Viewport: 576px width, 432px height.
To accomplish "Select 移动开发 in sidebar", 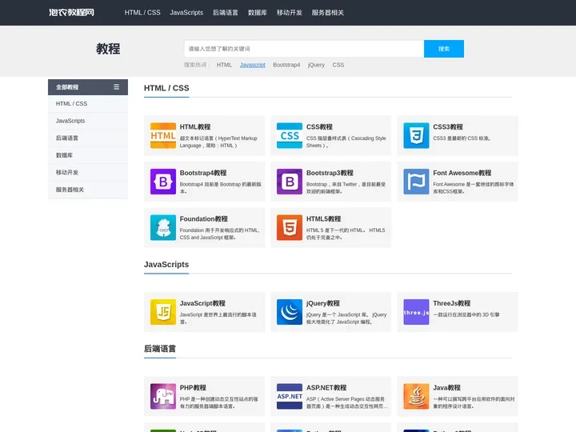I will click(88, 172).
